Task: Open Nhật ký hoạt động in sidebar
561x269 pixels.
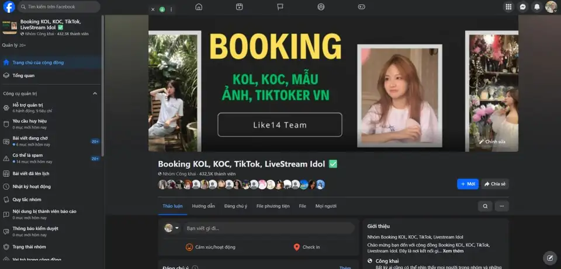Action: pyautogui.click(x=51, y=187)
